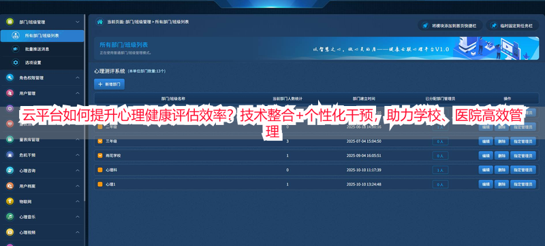Image resolution: width=545 pixels, height=246 pixels.
Task: Edit the 雨花学校 department
Action: (x=486, y=156)
